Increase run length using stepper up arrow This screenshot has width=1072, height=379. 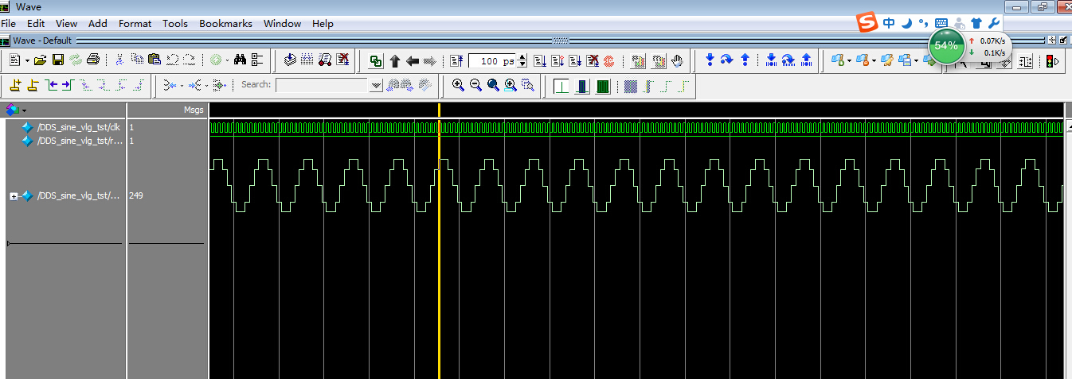coord(522,57)
